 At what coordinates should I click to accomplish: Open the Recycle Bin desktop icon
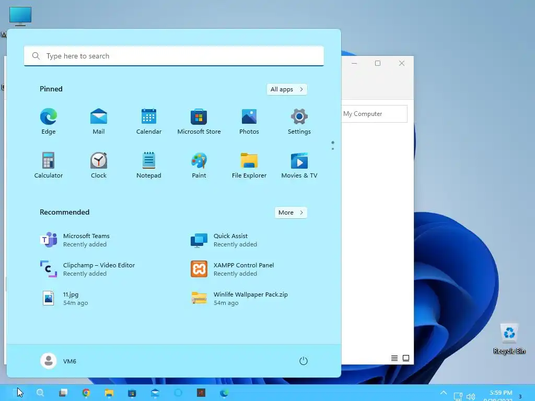[x=509, y=338]
